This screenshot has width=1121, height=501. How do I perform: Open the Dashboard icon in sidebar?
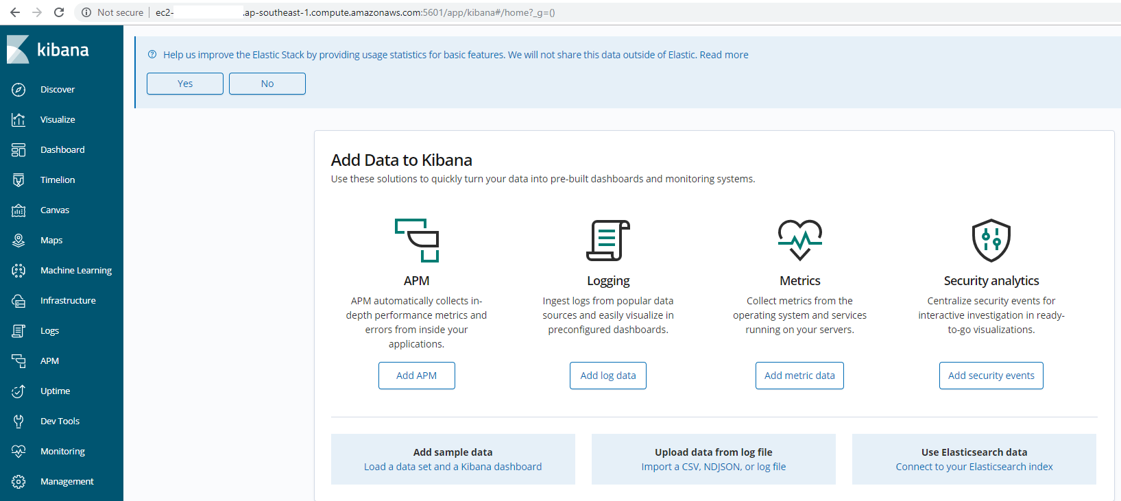pyautogui.click(x=19, y=150)
